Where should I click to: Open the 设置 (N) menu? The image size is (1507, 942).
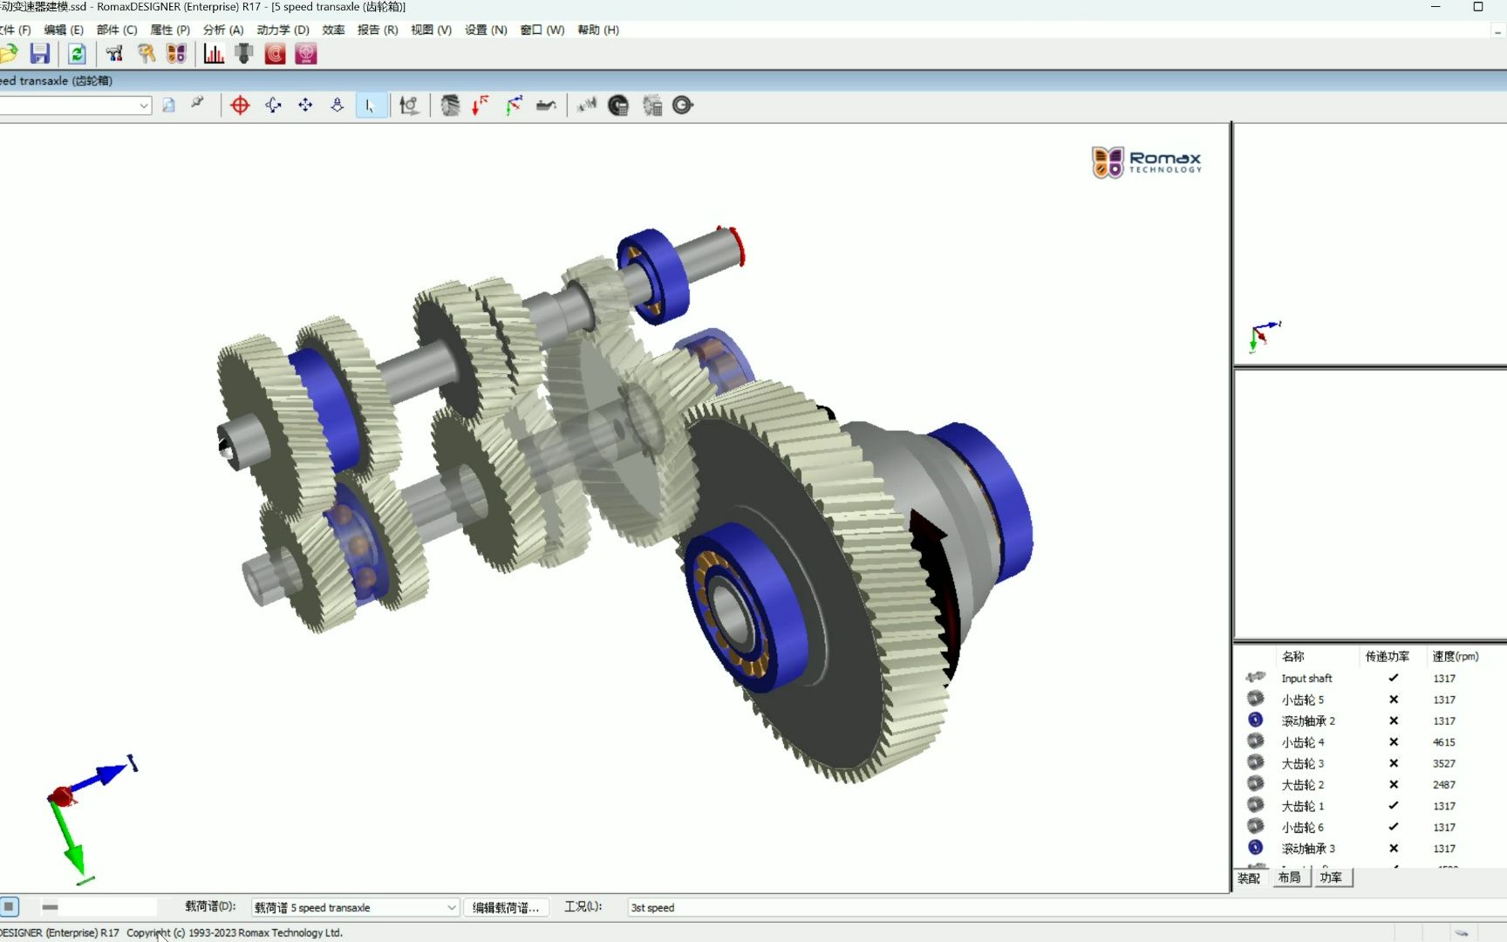tap(486, 30)
